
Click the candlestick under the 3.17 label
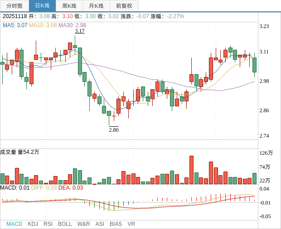tap(75, 47)
